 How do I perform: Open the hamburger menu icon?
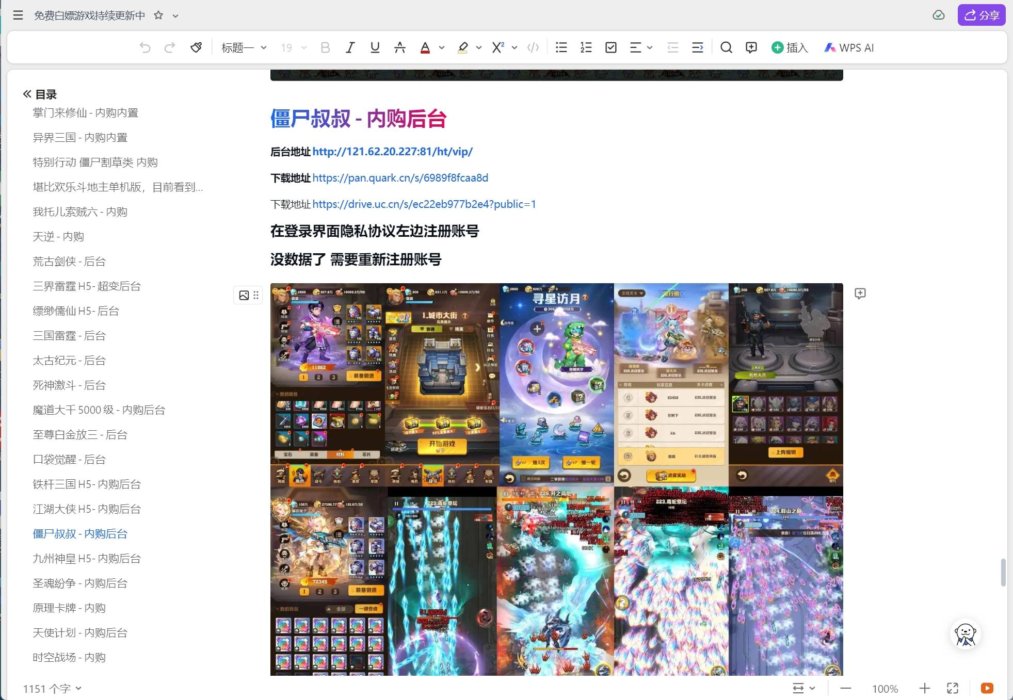coord(18,15)
